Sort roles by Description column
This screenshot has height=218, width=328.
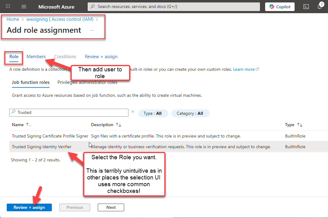pos(106,125)
